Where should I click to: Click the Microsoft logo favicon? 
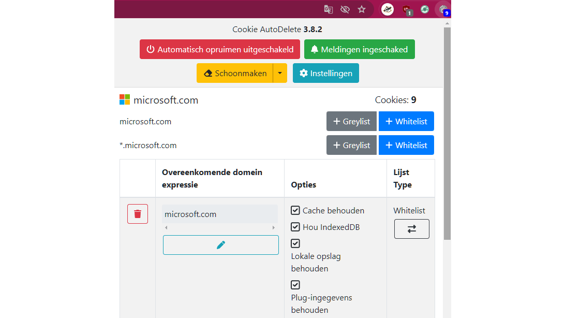(x=125, y=99)
